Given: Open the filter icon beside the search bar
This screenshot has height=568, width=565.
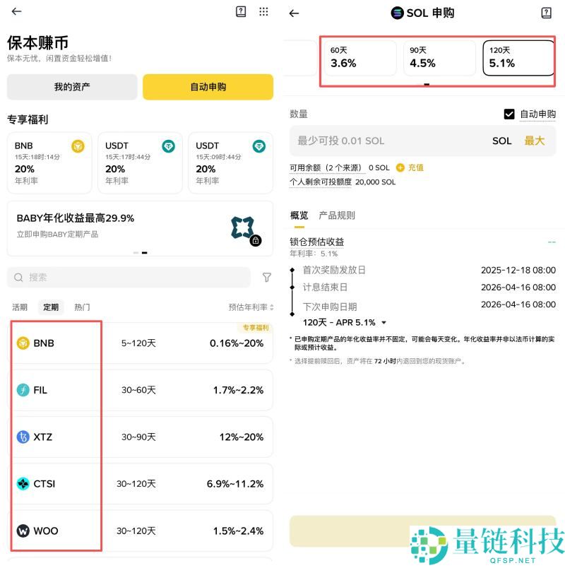Looking at the screenshot, I should (267, 278).
